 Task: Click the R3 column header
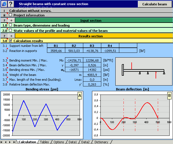point(92,46)
